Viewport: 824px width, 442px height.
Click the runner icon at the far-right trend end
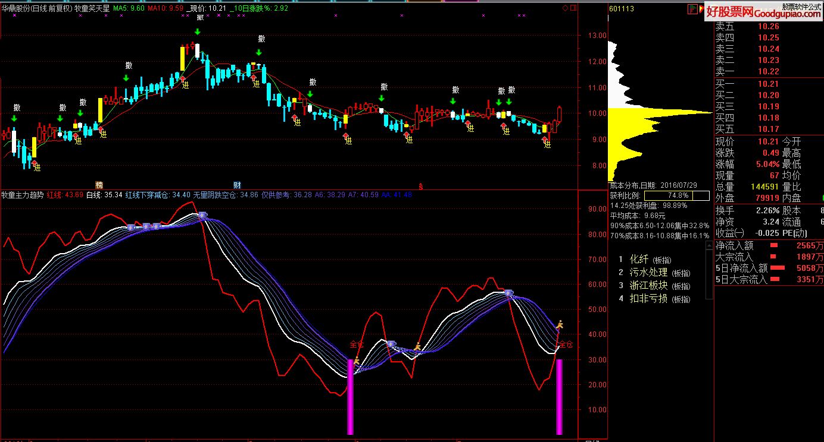(x=560, y=324)
